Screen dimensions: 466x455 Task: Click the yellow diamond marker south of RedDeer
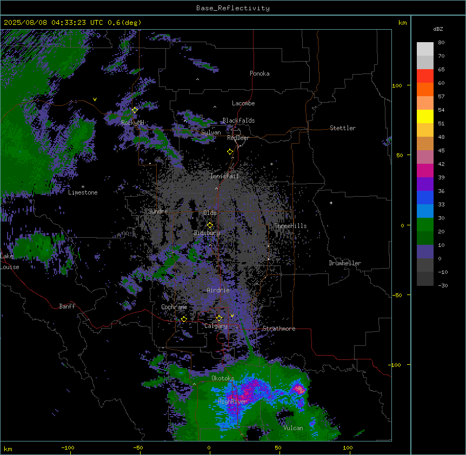coord(230,152)
